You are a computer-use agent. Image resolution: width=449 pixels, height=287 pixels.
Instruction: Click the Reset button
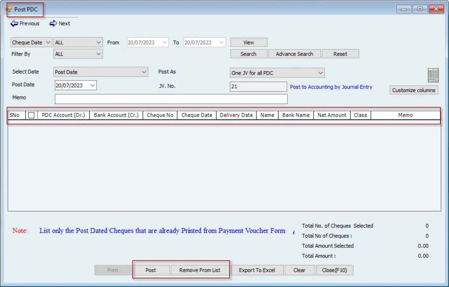[340, 54]
